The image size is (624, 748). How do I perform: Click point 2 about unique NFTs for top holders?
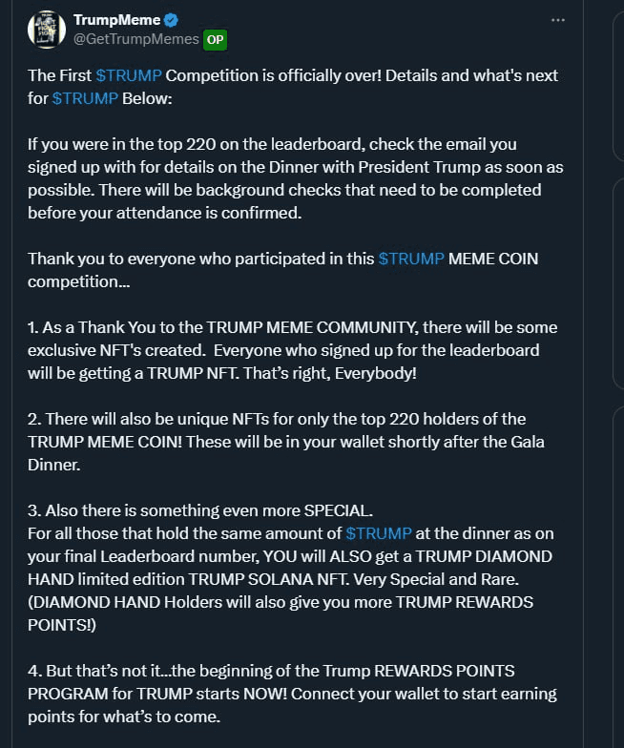pyautogui.click(x=286, y=442)
